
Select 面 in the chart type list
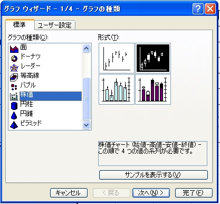[24, 47]
